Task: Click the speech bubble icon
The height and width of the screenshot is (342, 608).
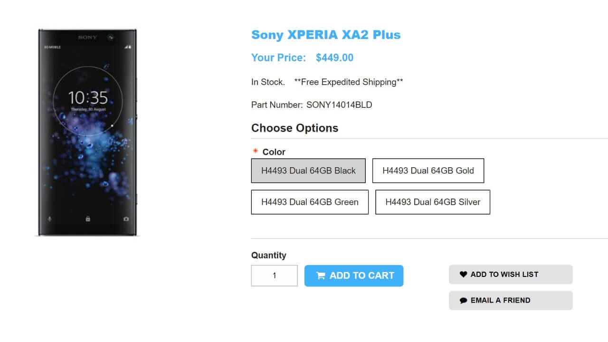Action: point(464,301)
